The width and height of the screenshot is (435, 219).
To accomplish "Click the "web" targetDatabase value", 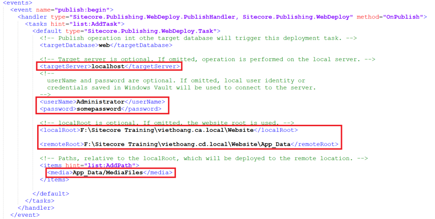I will (104, 45).
